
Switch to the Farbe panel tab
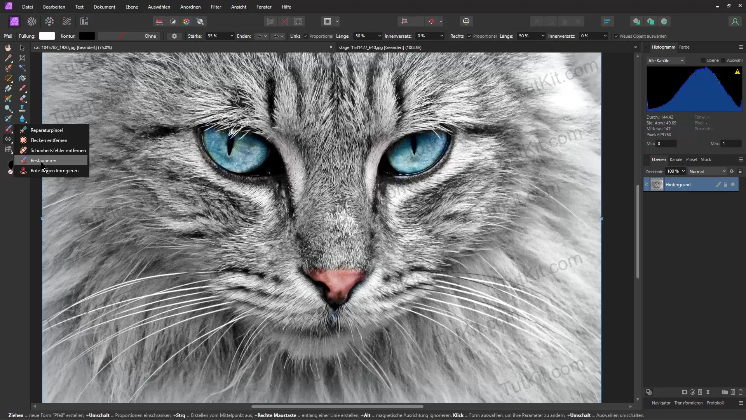684,47
